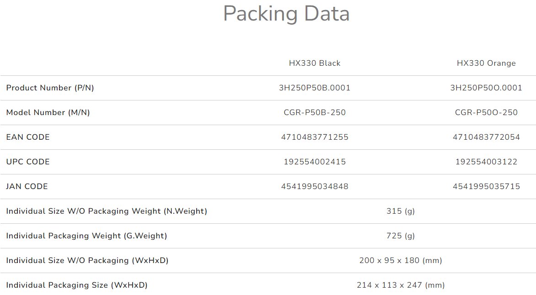Viewport: 536px width, 295px height.
Task: Select UPC code 192554003122
Action: (x=486, y=162)
